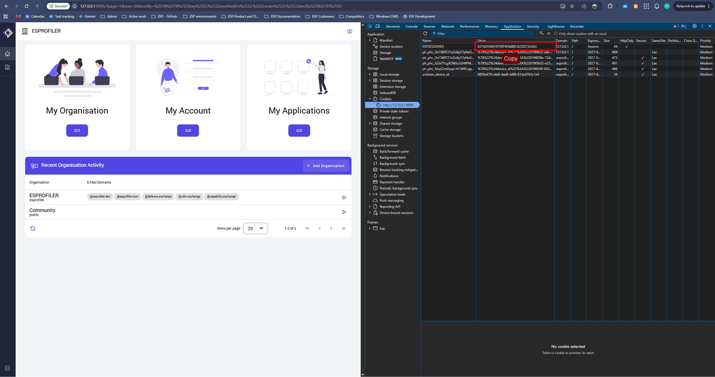Toggle the DevTools device toolbar icon
The width and height of the screenshot is (715, 377).
click(378, 26)
